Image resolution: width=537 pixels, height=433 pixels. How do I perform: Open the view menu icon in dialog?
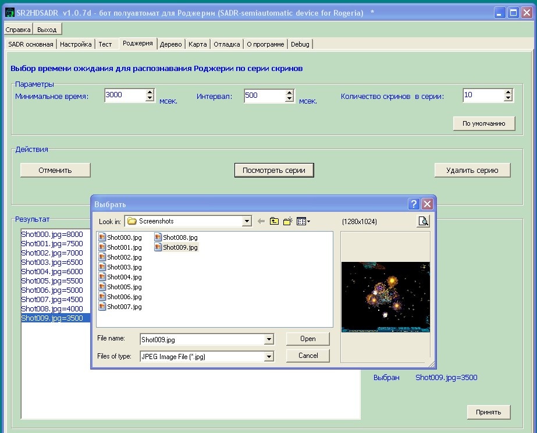[303, 221]
